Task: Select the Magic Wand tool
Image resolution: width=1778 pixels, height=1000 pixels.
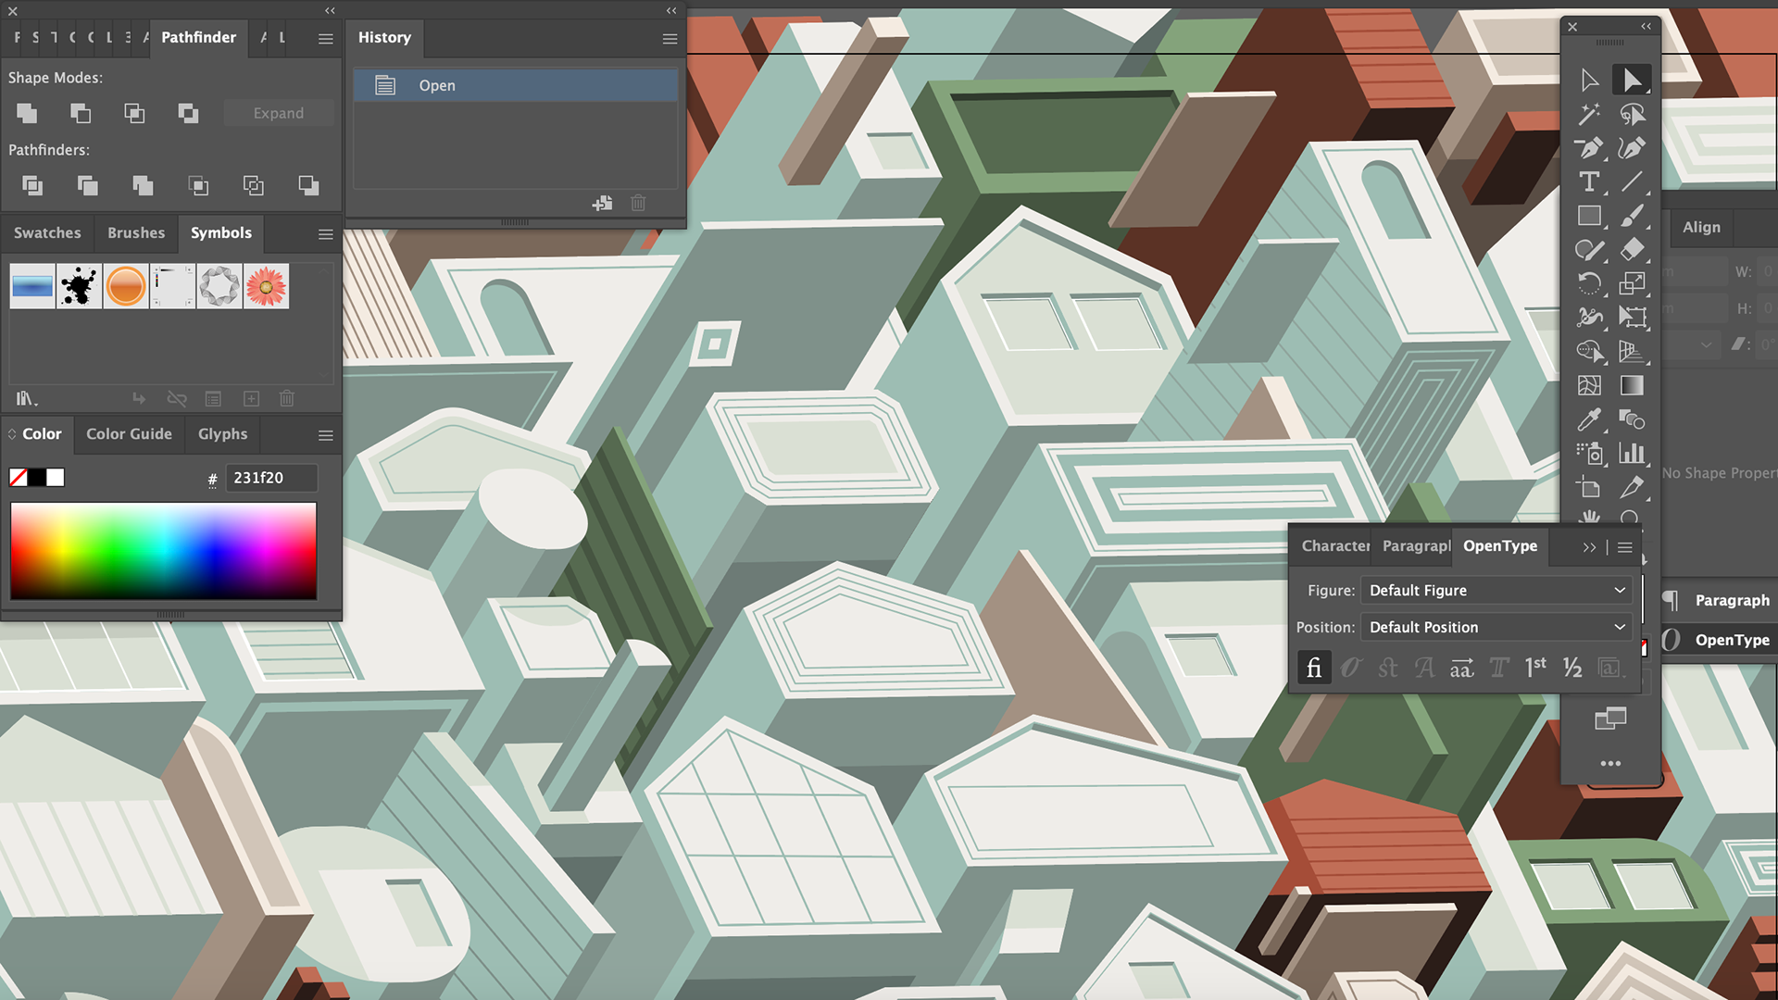Action: [1589, 115]
